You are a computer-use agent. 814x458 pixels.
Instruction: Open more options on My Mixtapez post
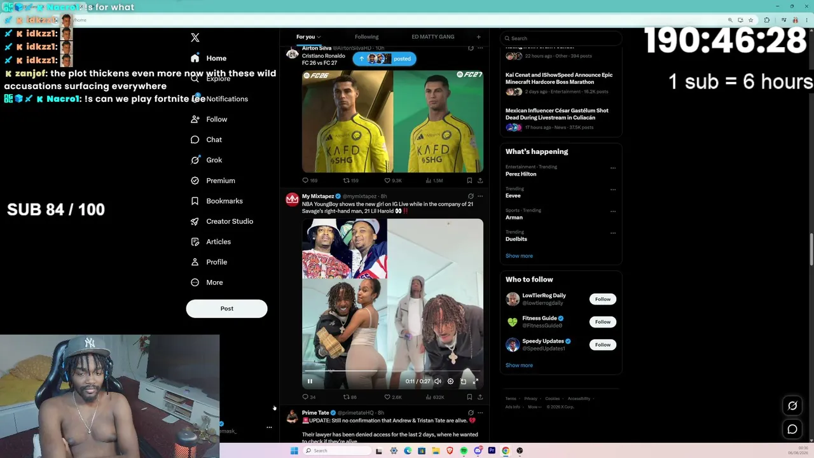pyautogui.click(x=480, y=196)
